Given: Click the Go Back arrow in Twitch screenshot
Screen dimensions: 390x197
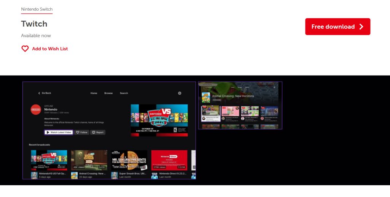Looking at the screenshot, I should point(39,93).
